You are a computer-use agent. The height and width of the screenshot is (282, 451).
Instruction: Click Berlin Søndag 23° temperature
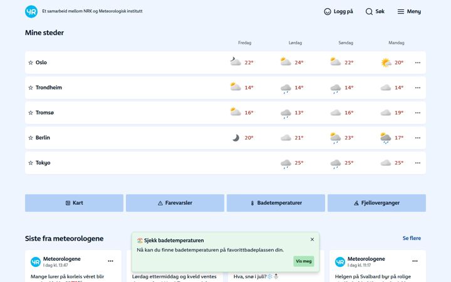coord(349,138)
